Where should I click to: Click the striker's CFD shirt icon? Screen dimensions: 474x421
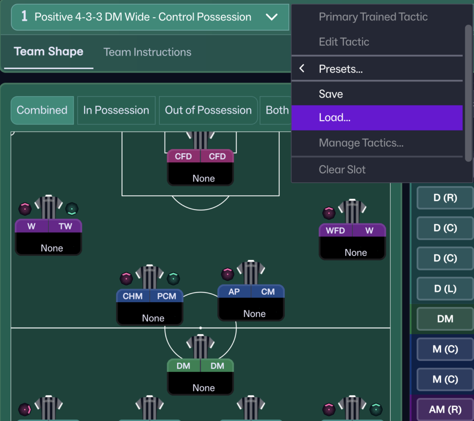tap(200, 140)
